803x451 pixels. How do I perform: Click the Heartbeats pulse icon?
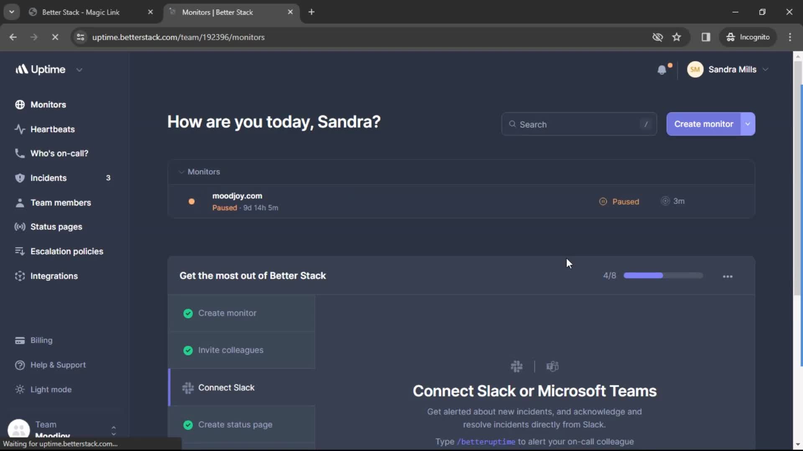pos(20,129)
